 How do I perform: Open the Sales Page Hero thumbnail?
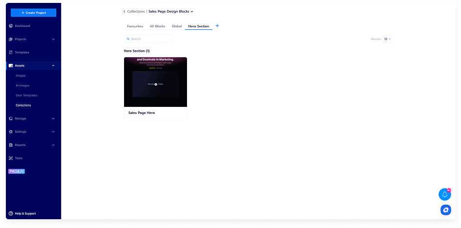155,82
